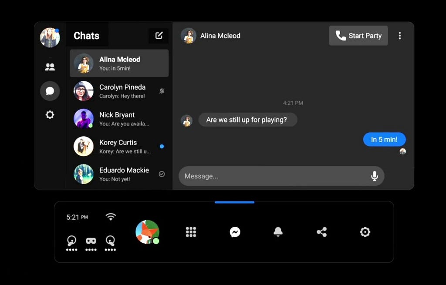446x285 pixels.
Task: Start Party call with Alina Mcleod
Action: coord(358,36)
